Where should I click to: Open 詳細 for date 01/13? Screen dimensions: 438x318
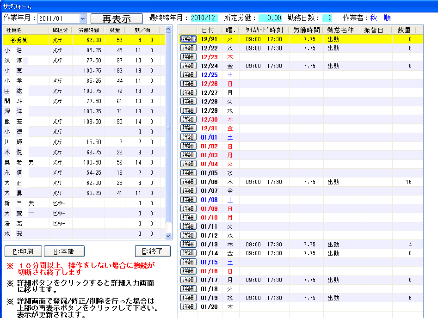pos(188,244)
